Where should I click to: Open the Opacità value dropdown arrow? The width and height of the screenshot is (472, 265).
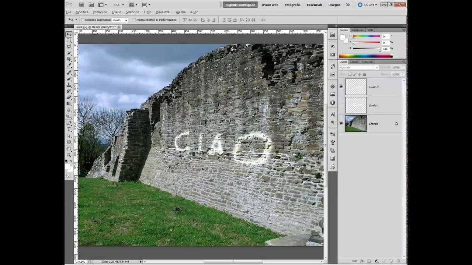pyautogui.click(x=403, y=68)
